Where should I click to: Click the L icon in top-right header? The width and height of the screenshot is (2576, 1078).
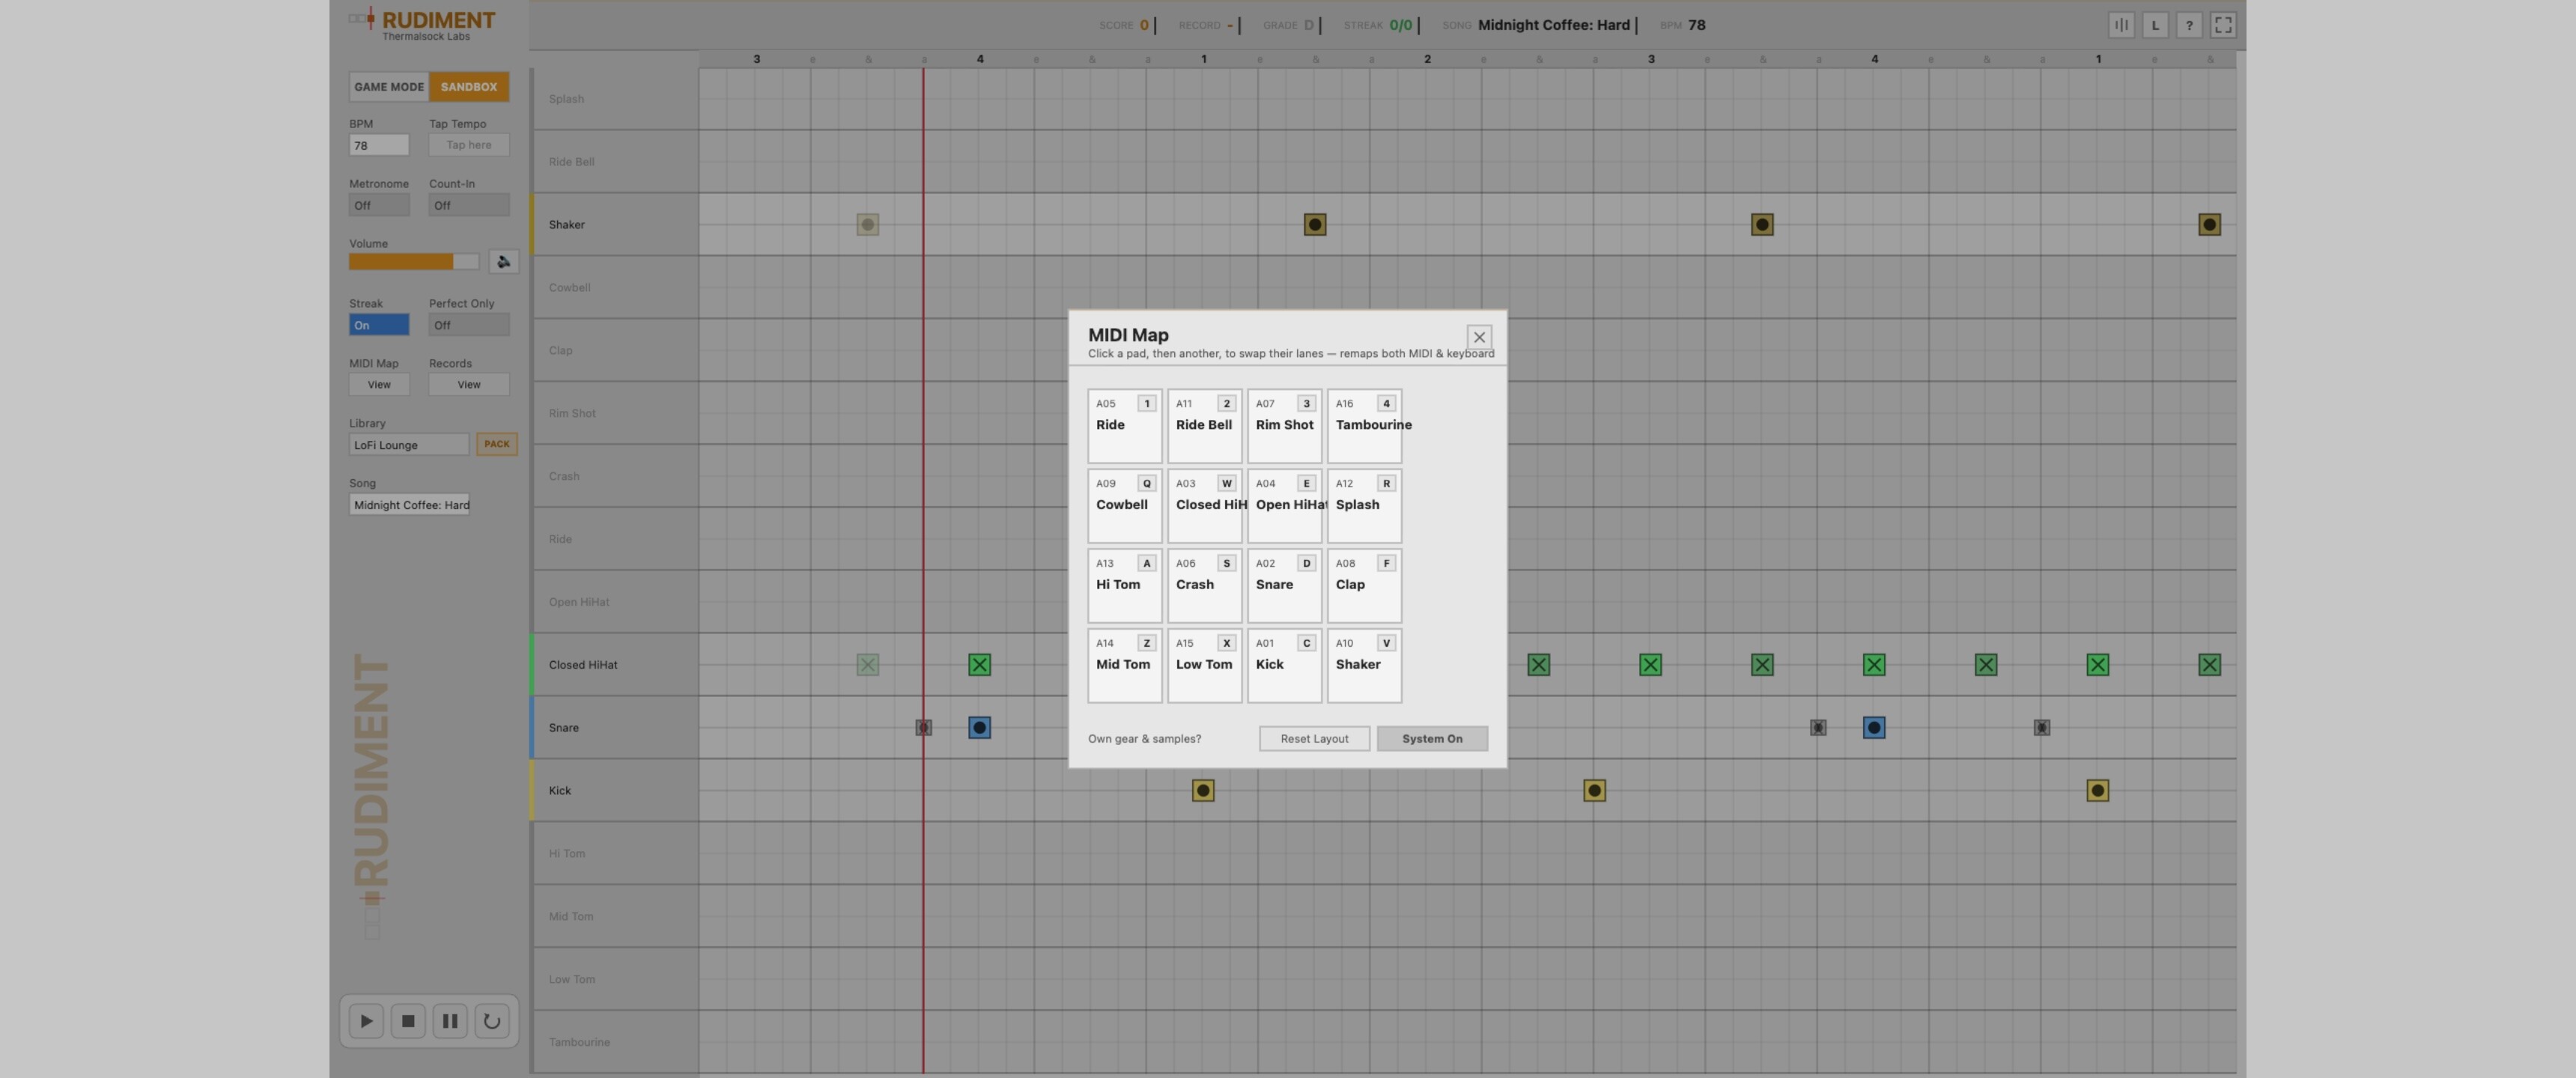pos(2155,25)
